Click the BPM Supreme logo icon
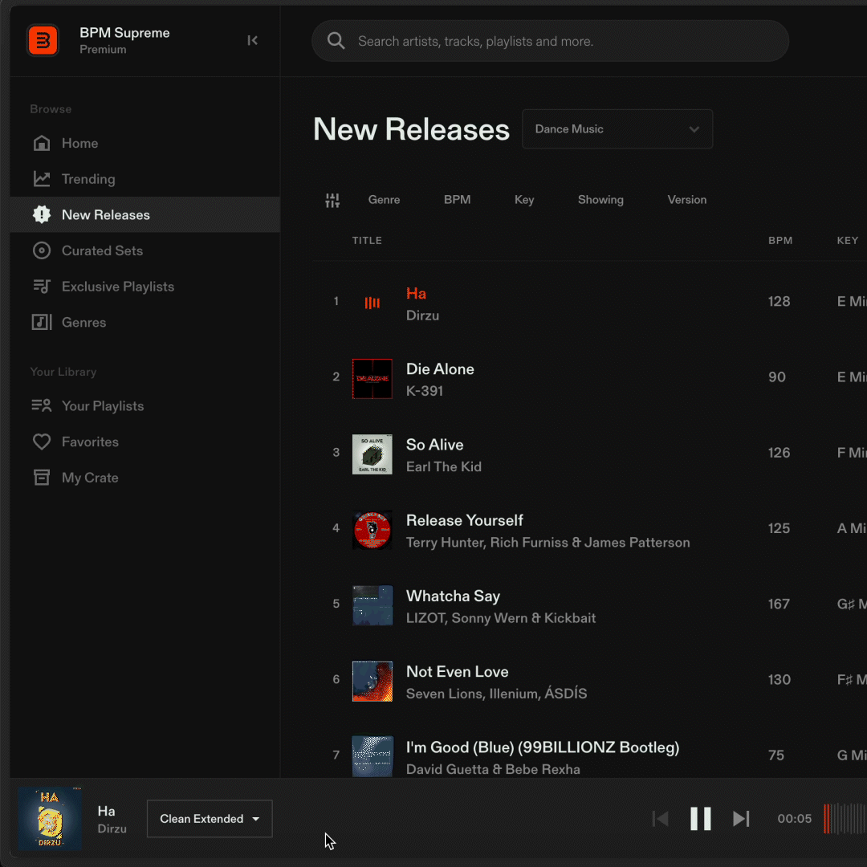The width and height of the screenshot is (867, 867). tap(43, 40)
